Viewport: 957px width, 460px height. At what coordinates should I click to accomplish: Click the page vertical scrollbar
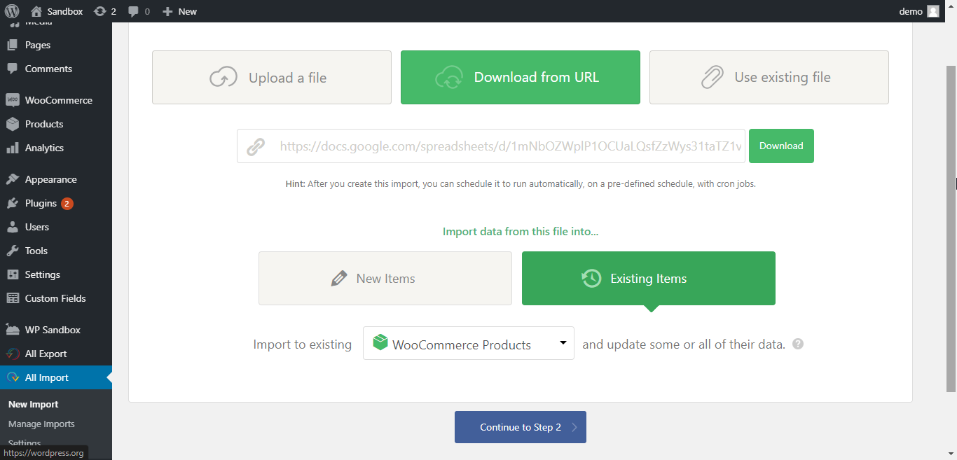click(951, 228)
